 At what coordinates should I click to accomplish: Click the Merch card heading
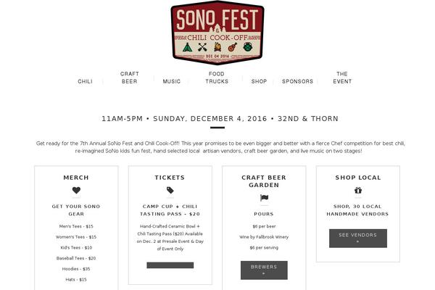coord(76,178)
